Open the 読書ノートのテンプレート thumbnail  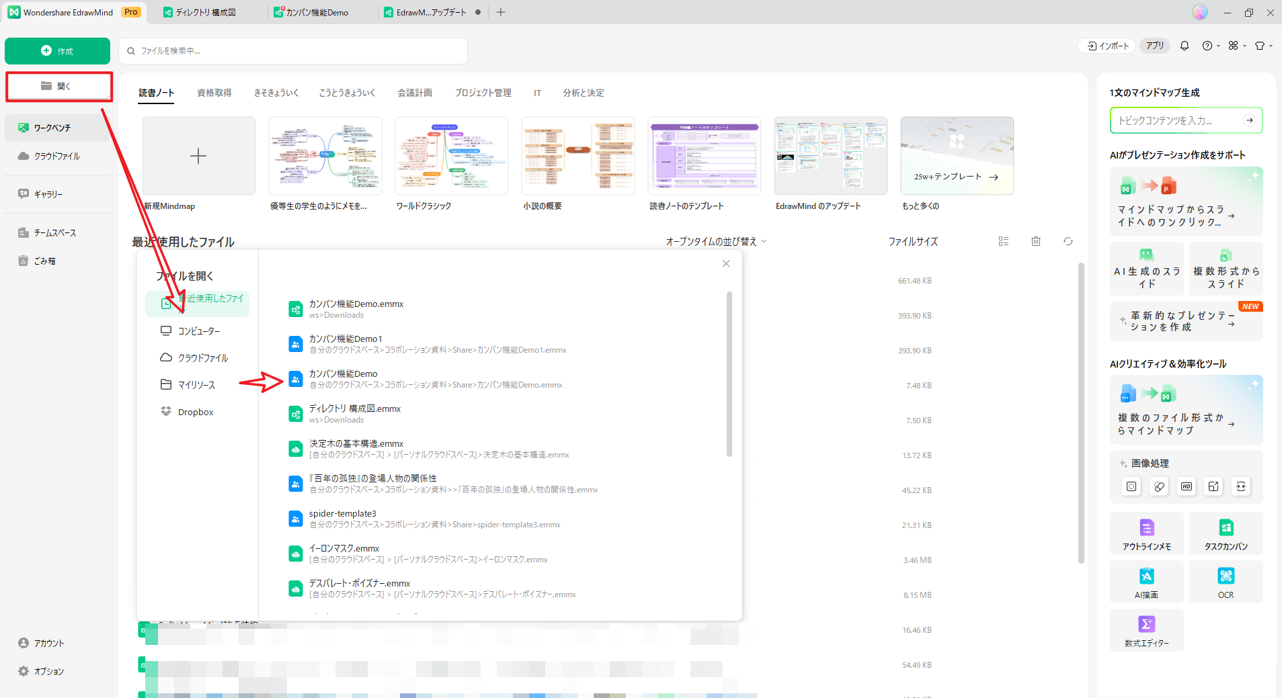point(705,156)
